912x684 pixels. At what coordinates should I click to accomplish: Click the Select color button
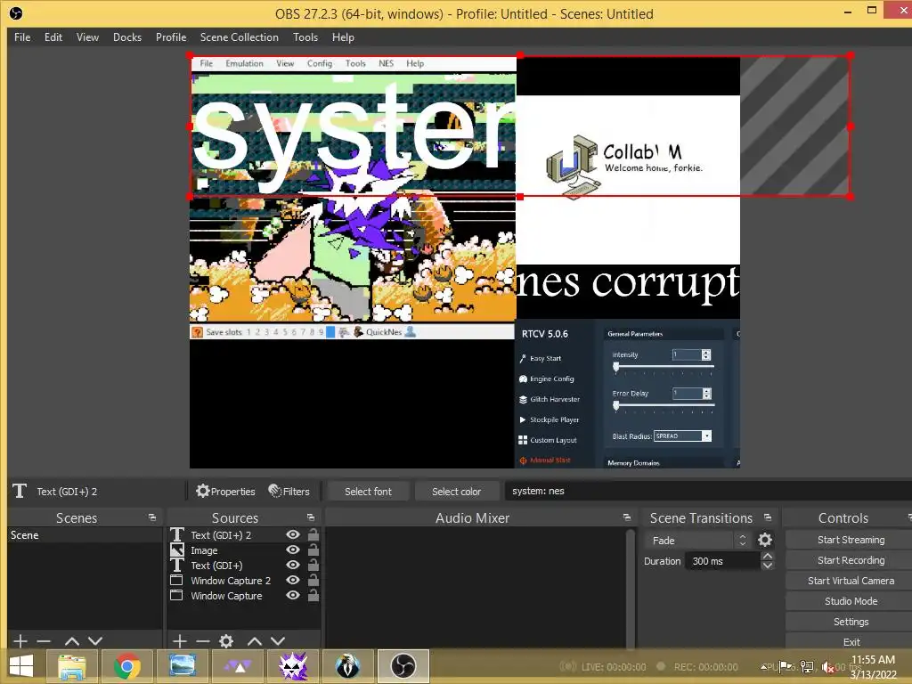[457, 492]
